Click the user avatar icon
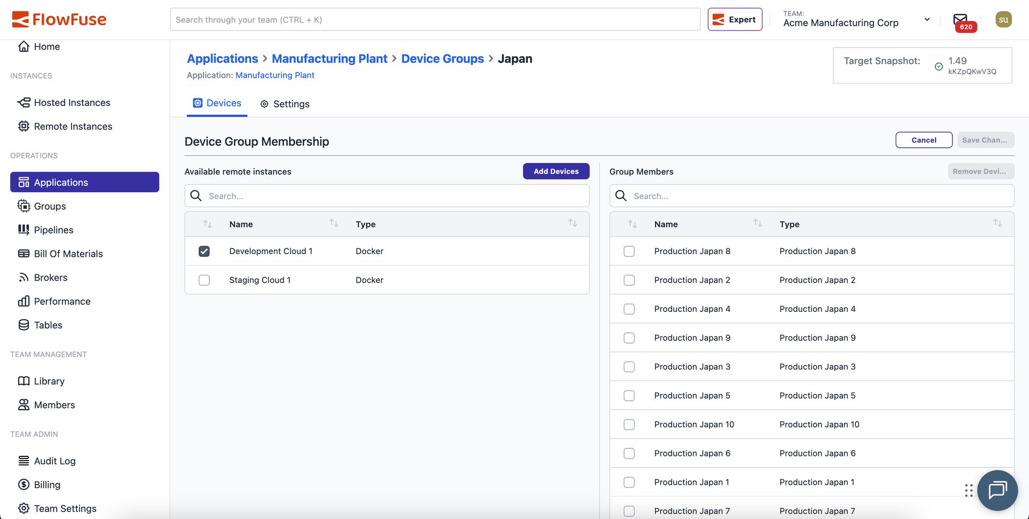 1003,20
